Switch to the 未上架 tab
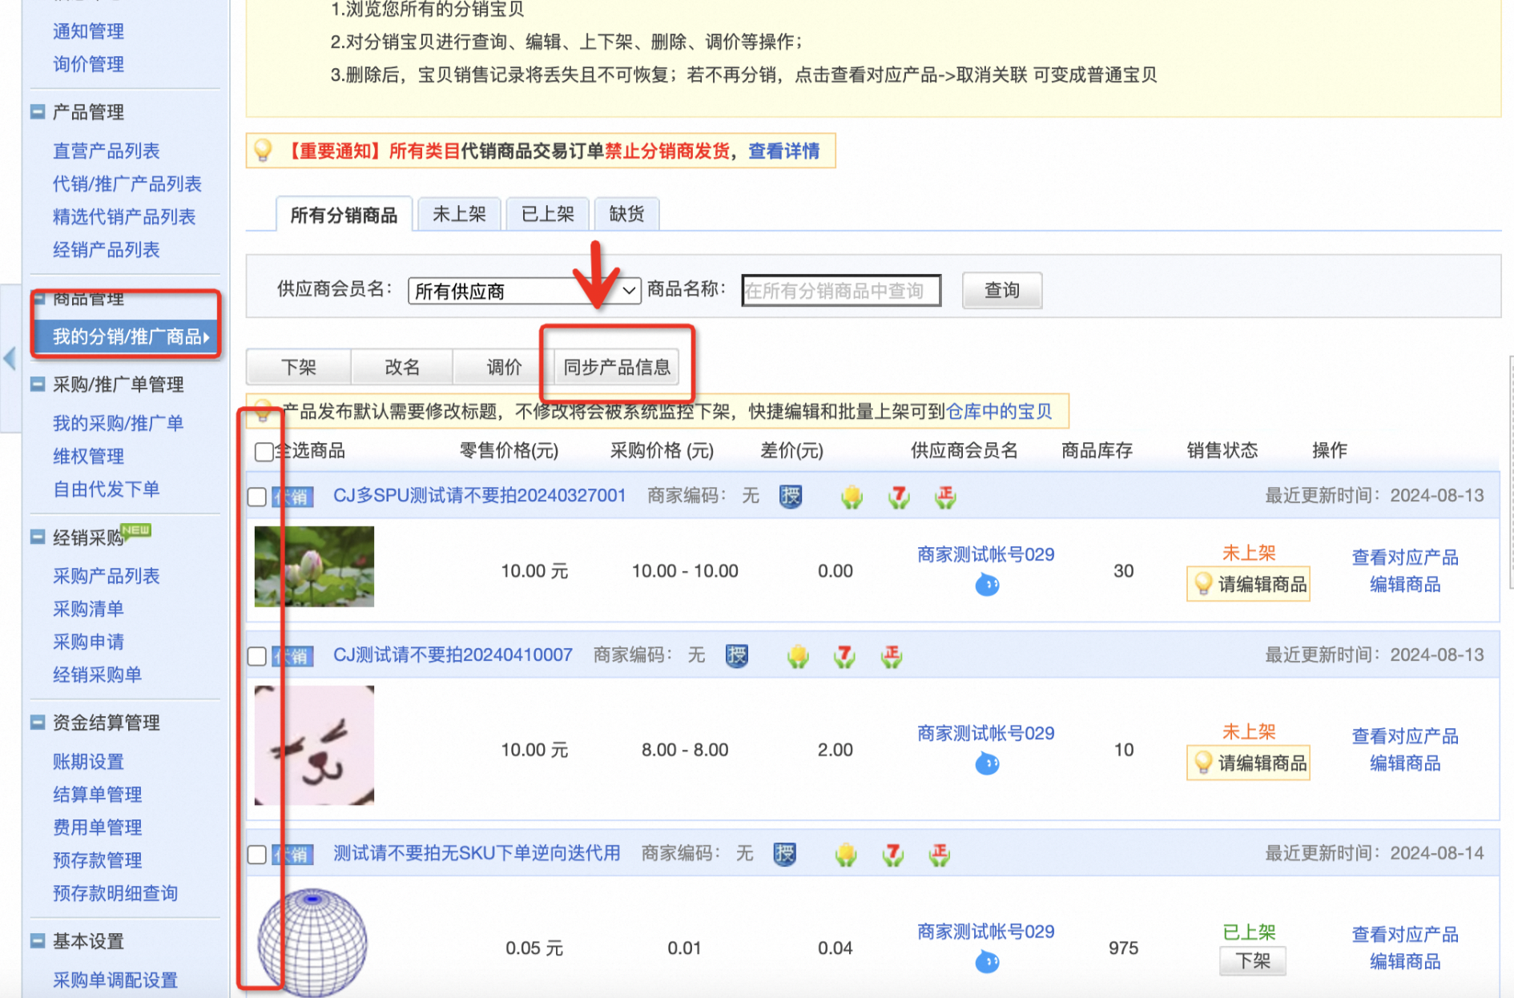 (x=459, y=214)
